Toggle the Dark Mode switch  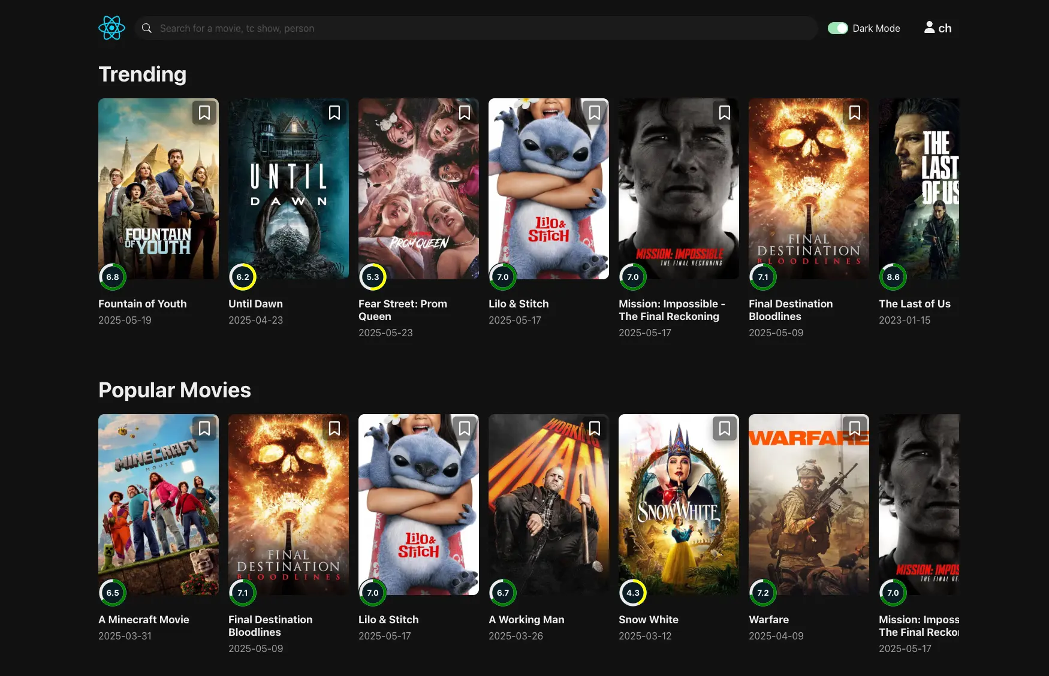pos(837,28)
